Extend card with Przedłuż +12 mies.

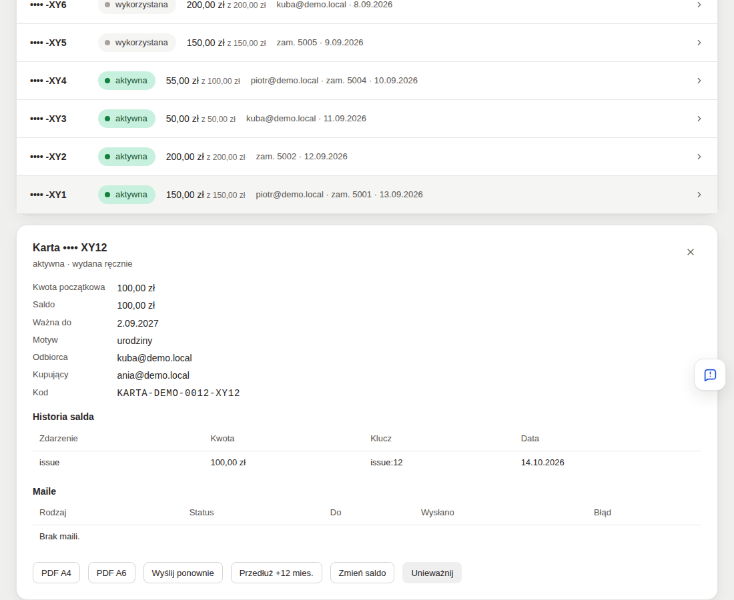(276, 573)
